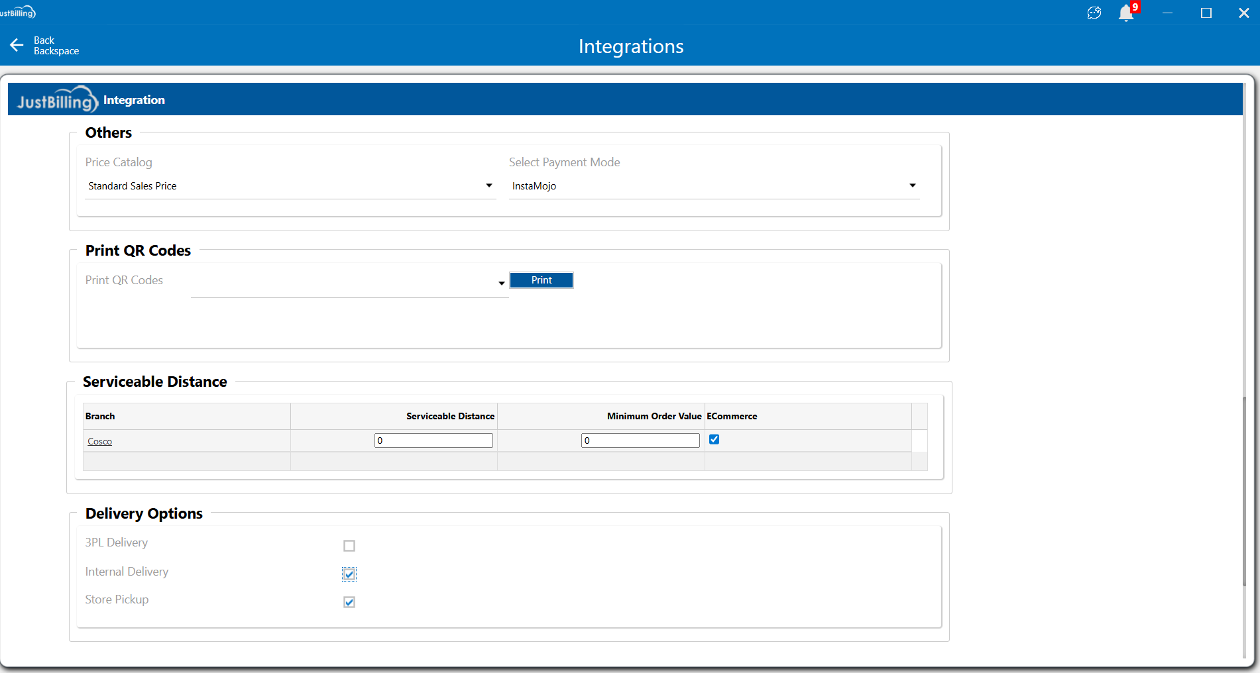The width and height of the screenshot is (1260, 673).
Task: Click the Serviceable Distance input for Cosco
Action: point(433,440)
